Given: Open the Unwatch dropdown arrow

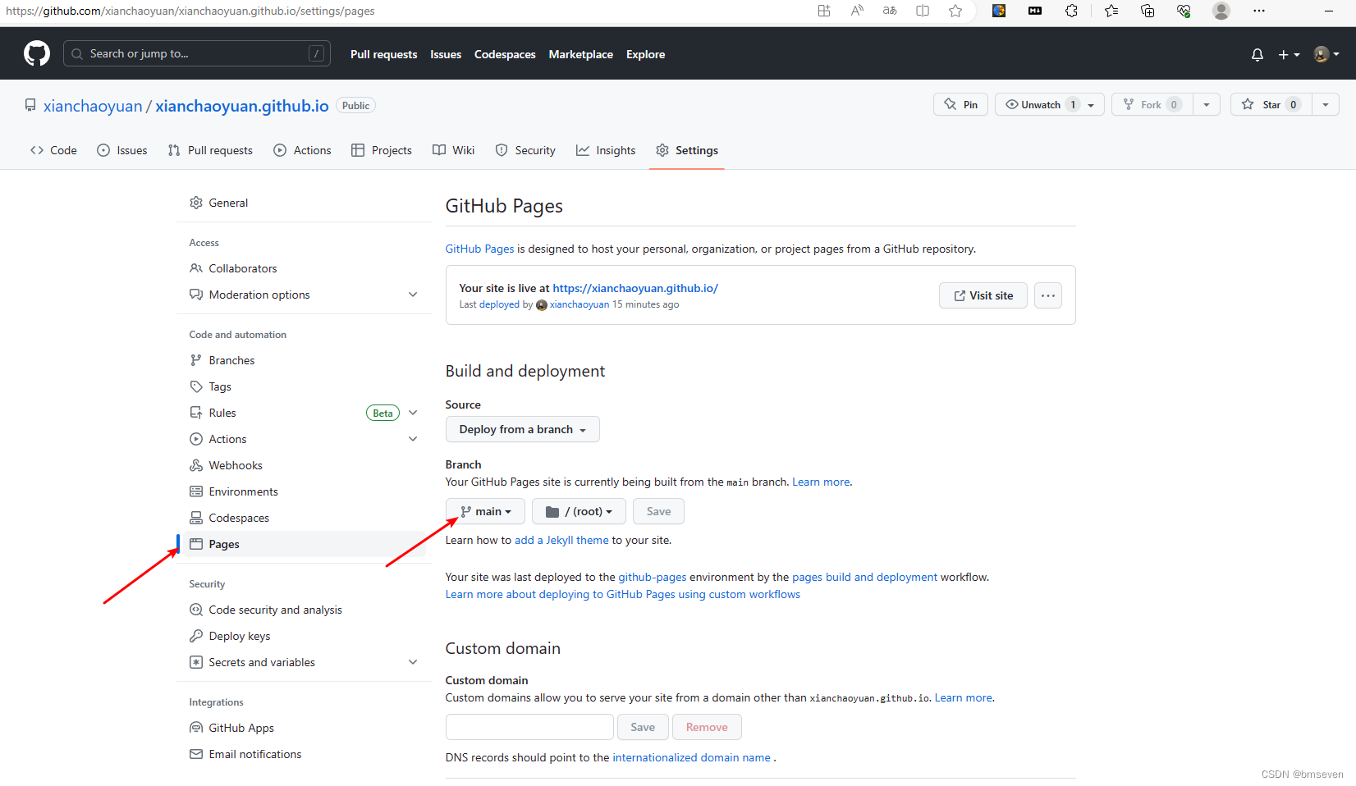Looking at the screenshot, I should (1092, 104).
